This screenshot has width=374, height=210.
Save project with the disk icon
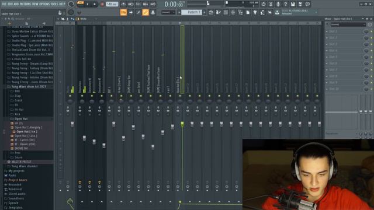[293, 4]
